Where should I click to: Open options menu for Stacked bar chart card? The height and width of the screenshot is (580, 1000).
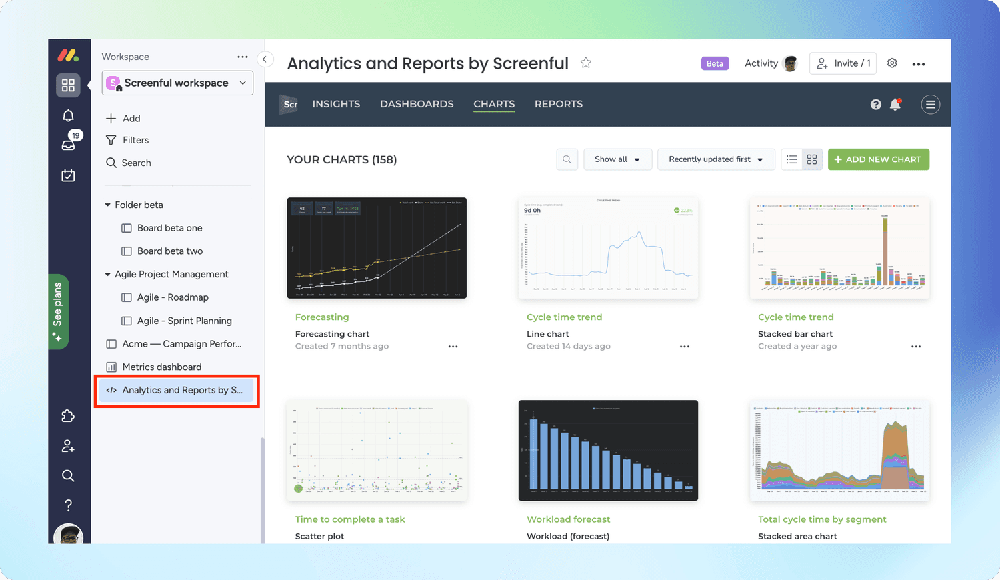point(916,347)
